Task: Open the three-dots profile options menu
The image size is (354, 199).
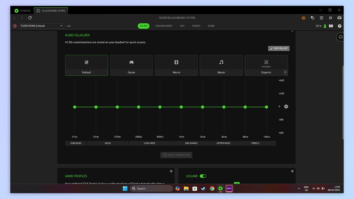Action: [x=69, y=26]
